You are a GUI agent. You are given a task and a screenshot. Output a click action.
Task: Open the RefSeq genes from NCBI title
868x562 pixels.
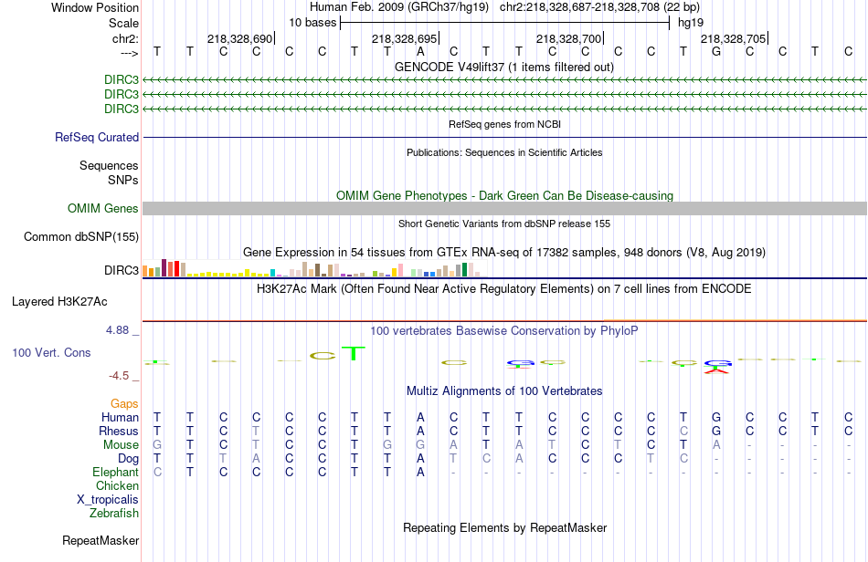click(x=504, y=124)
